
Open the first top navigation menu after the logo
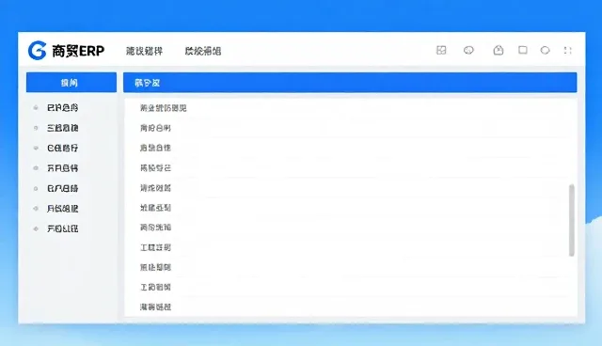144,51
